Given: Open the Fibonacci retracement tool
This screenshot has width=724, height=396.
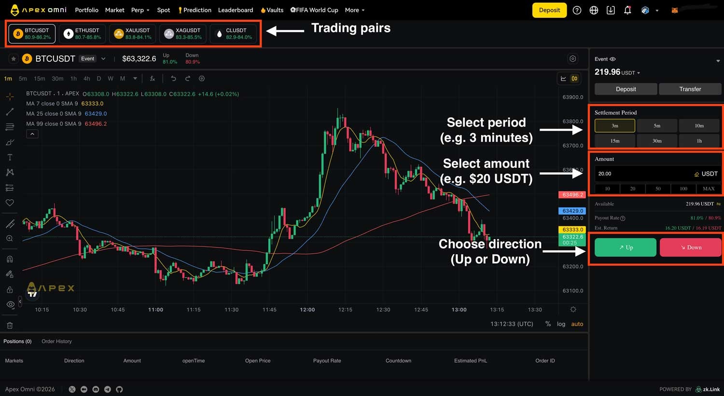Looking at the screenshot, I should (10, 127).
